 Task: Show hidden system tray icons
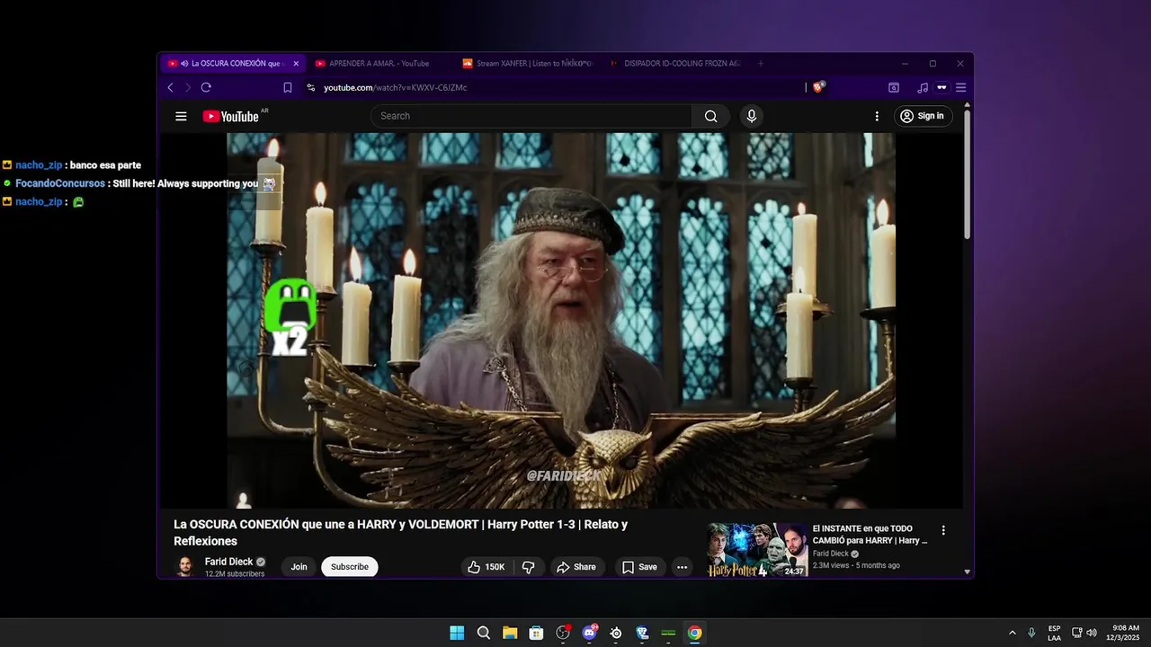pos(1012,633)
